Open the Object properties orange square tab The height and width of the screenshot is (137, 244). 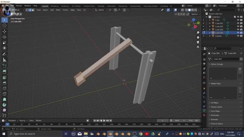pos(204,89)
